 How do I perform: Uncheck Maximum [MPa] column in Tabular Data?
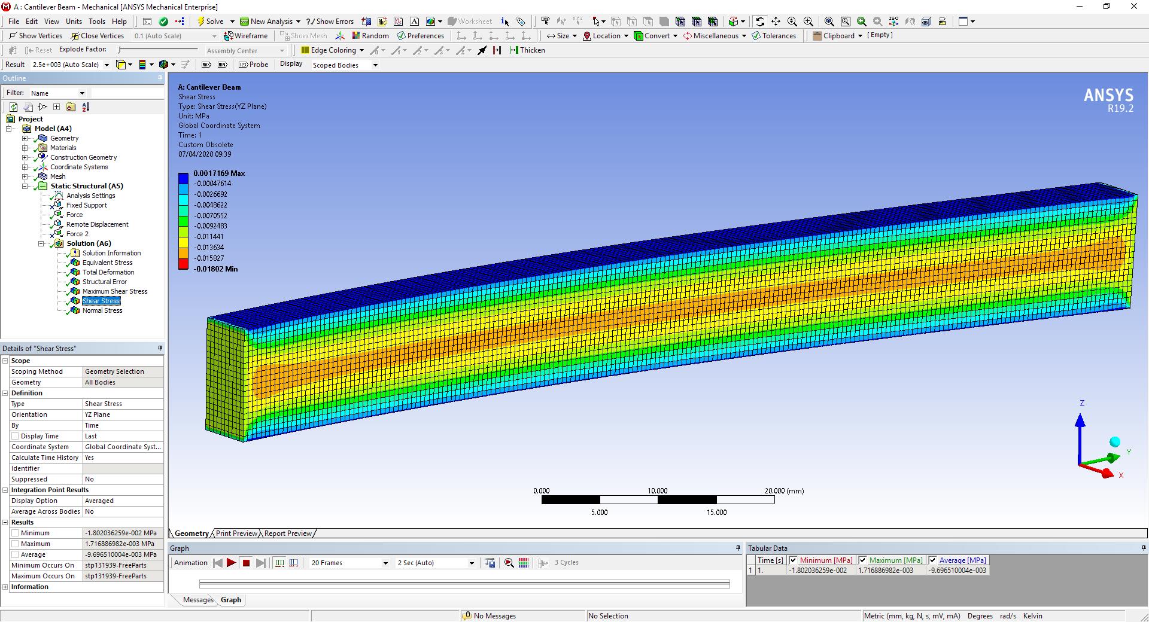coord(863,560)
